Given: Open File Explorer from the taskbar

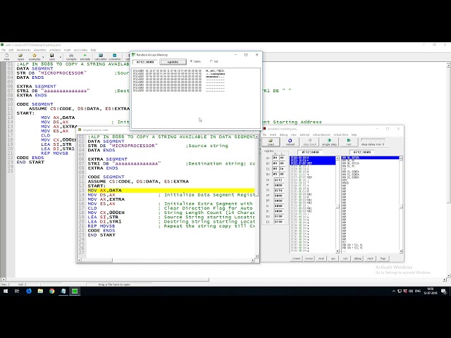Looking at the screenshot, I should (40, 291).
